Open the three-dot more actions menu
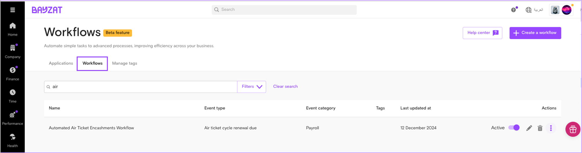Screen dimensions: 582x153 pos(551,128)
